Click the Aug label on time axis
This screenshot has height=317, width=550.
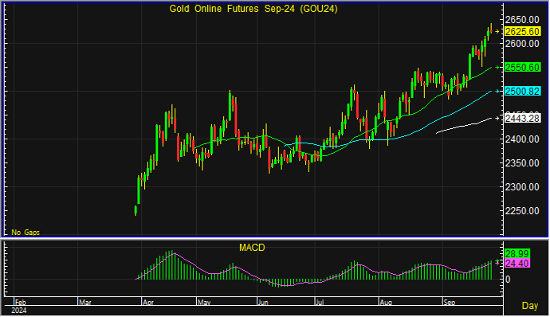point(386,303)
